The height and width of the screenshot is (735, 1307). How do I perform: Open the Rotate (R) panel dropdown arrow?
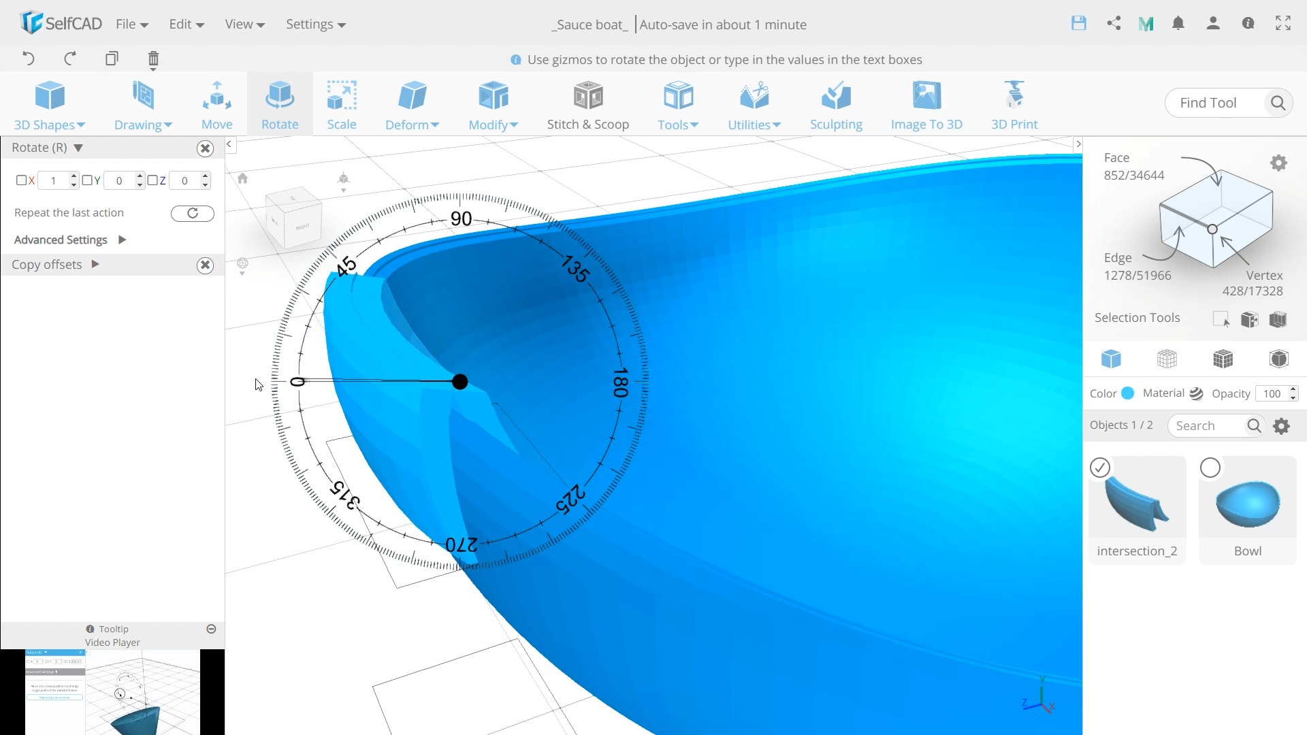[x=78, y=148]
